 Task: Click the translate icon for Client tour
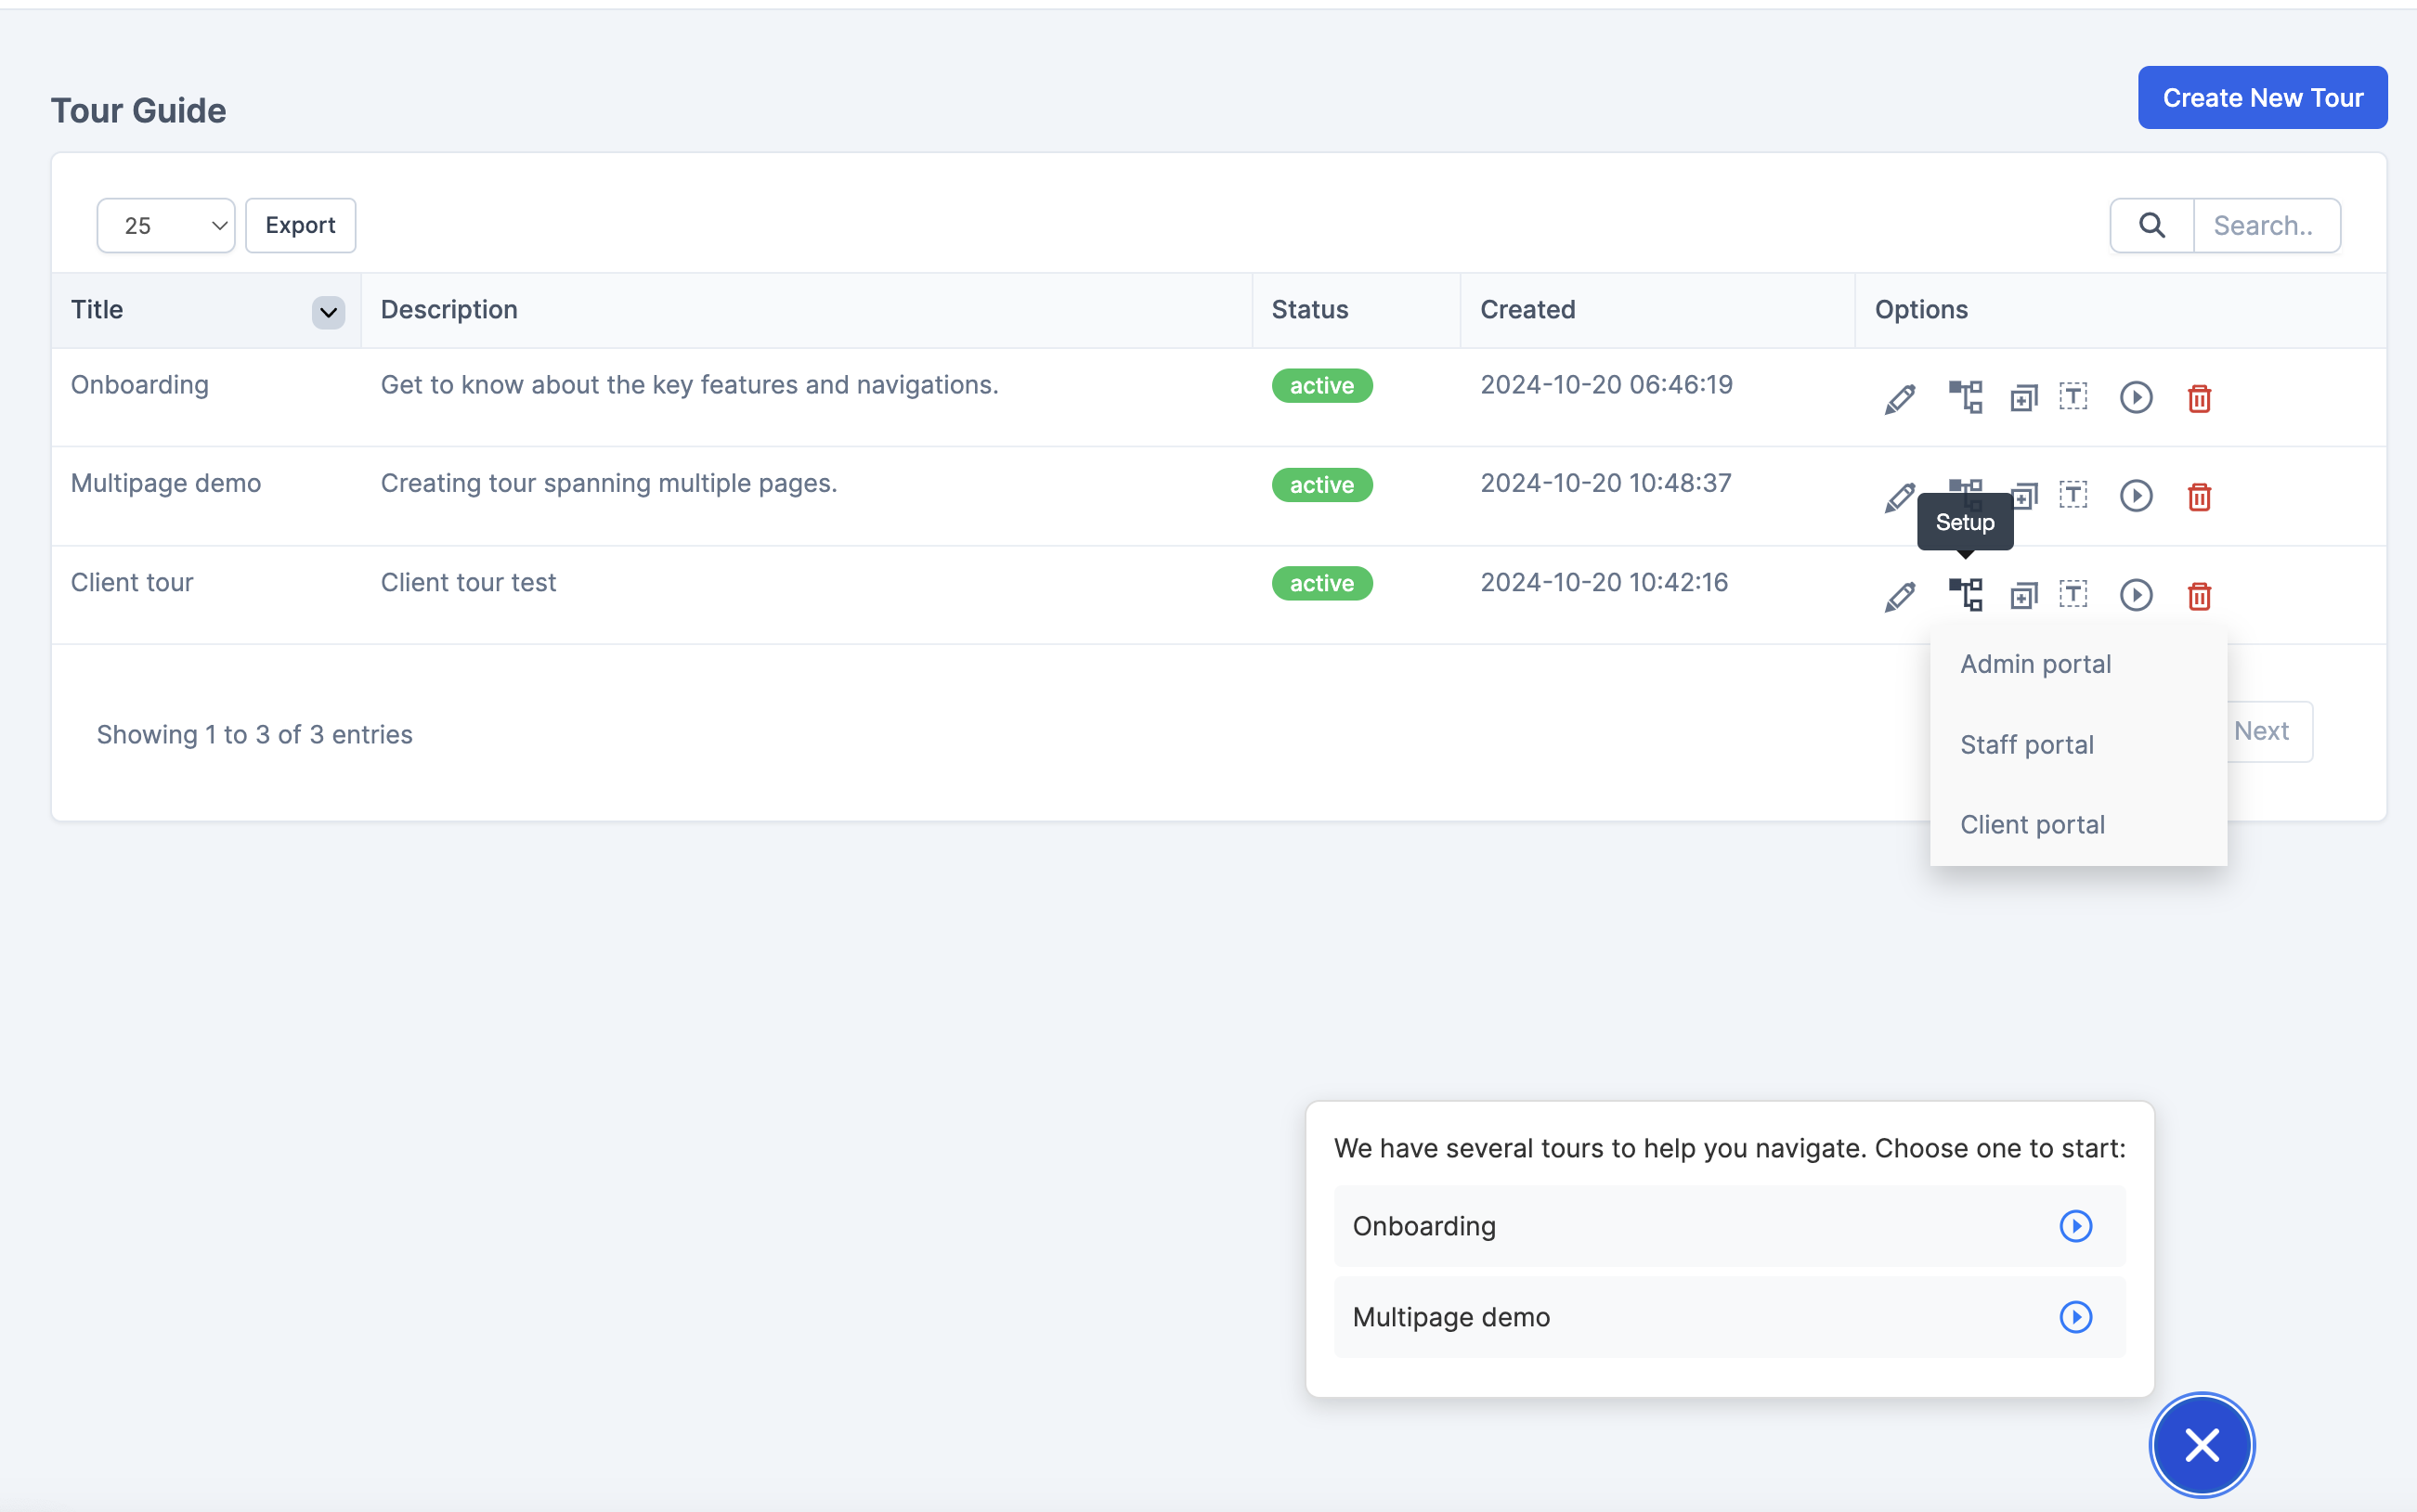click(2073, 595)
